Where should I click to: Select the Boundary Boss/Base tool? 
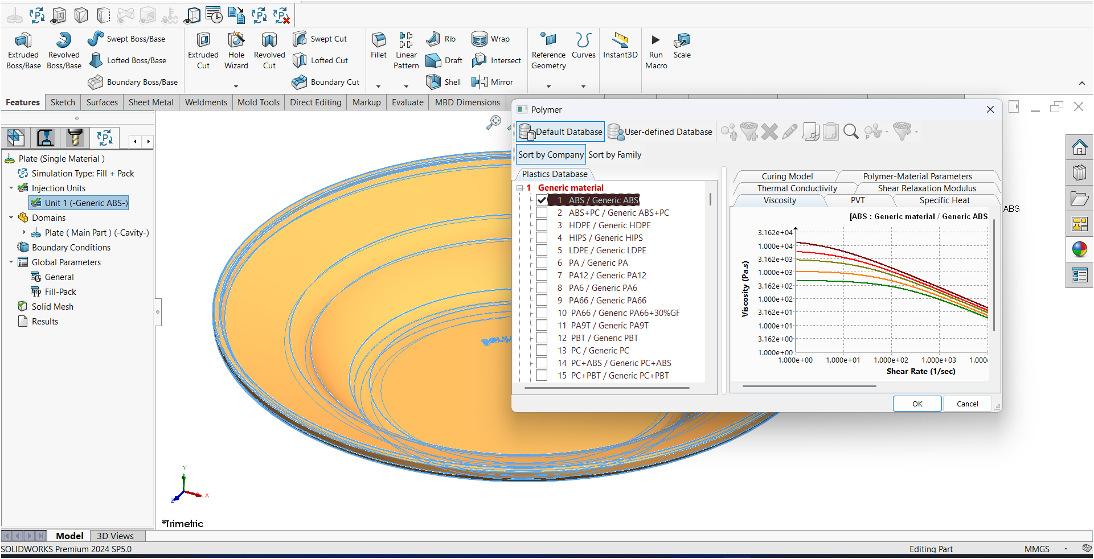133,82
